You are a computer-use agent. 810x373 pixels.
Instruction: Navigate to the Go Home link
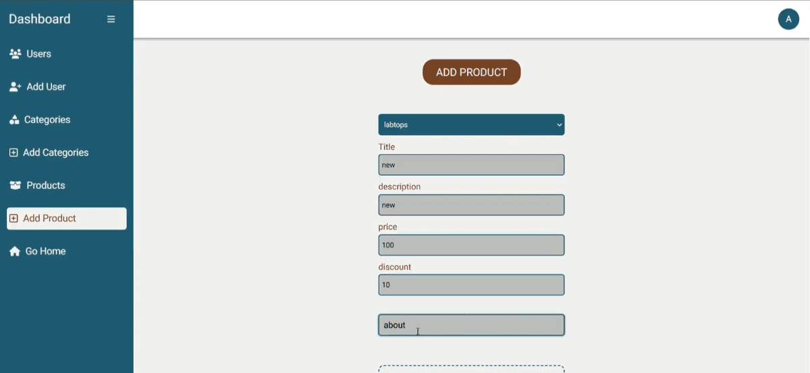tap(45, 252)
